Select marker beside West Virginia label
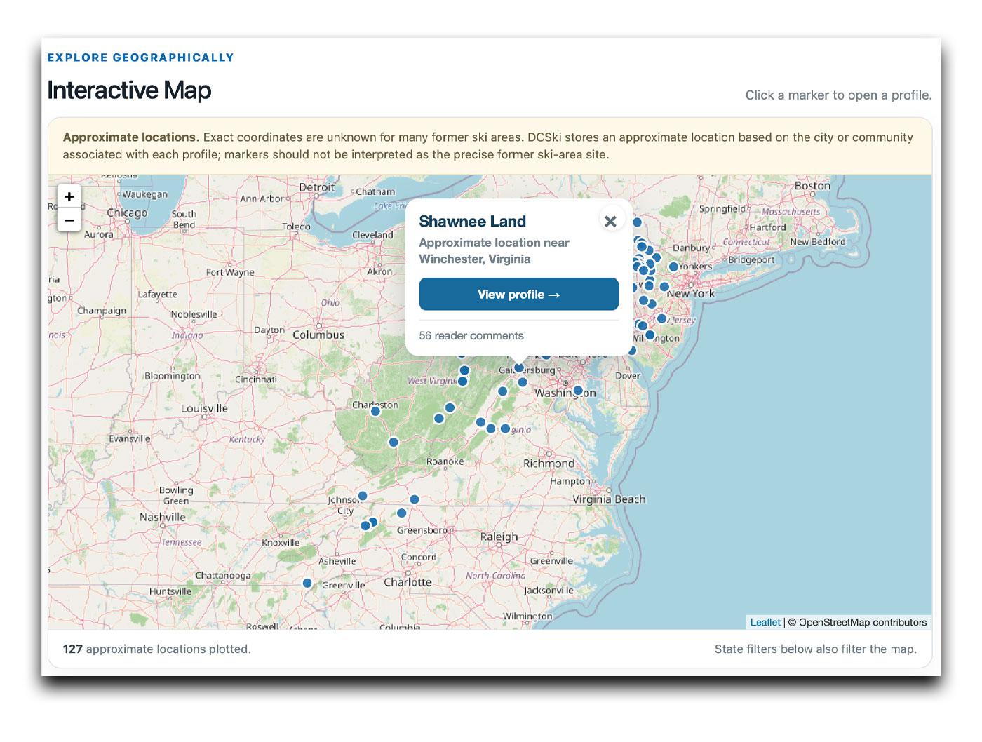This screenshot has width=982, height=742. (x=462, y=382)
